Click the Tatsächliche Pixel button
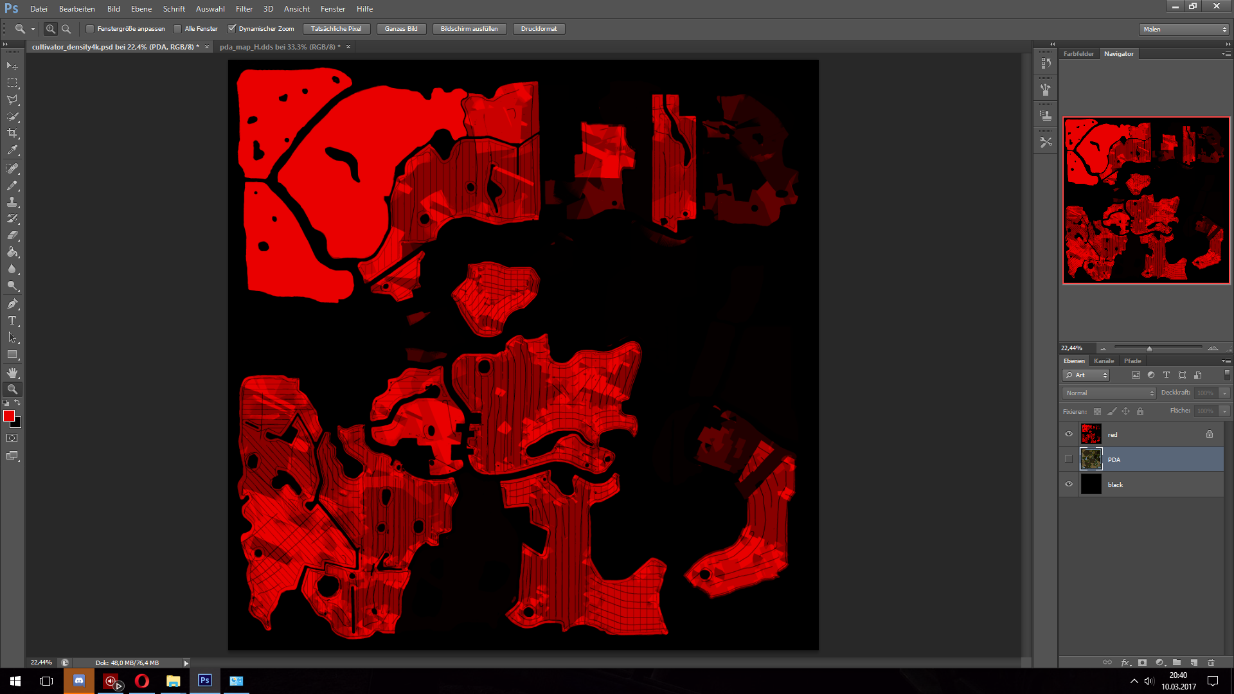This screenshot has height=694, width=1234. (336, 29)
